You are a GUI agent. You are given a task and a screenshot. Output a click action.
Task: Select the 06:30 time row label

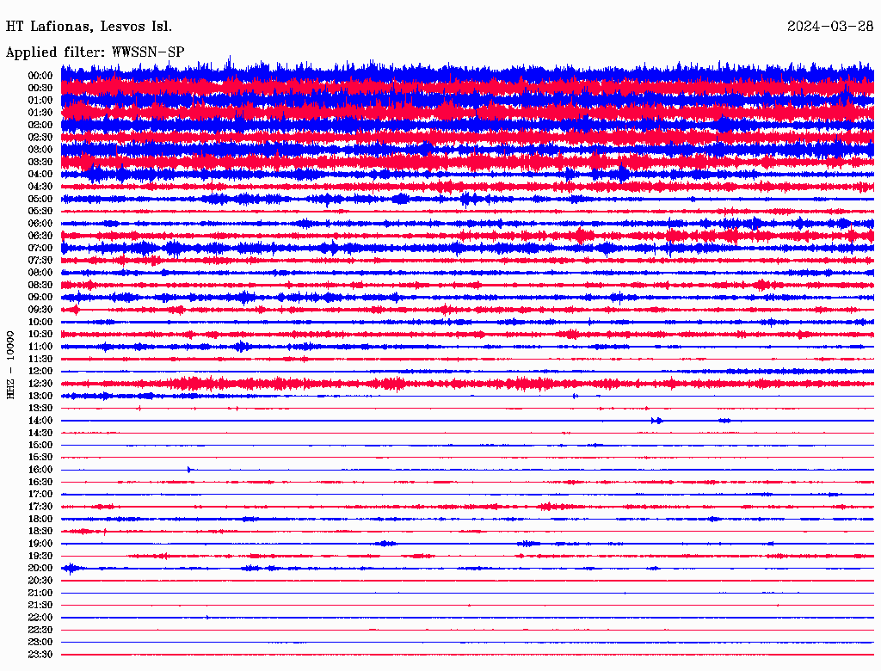click(x=40, y=236)
